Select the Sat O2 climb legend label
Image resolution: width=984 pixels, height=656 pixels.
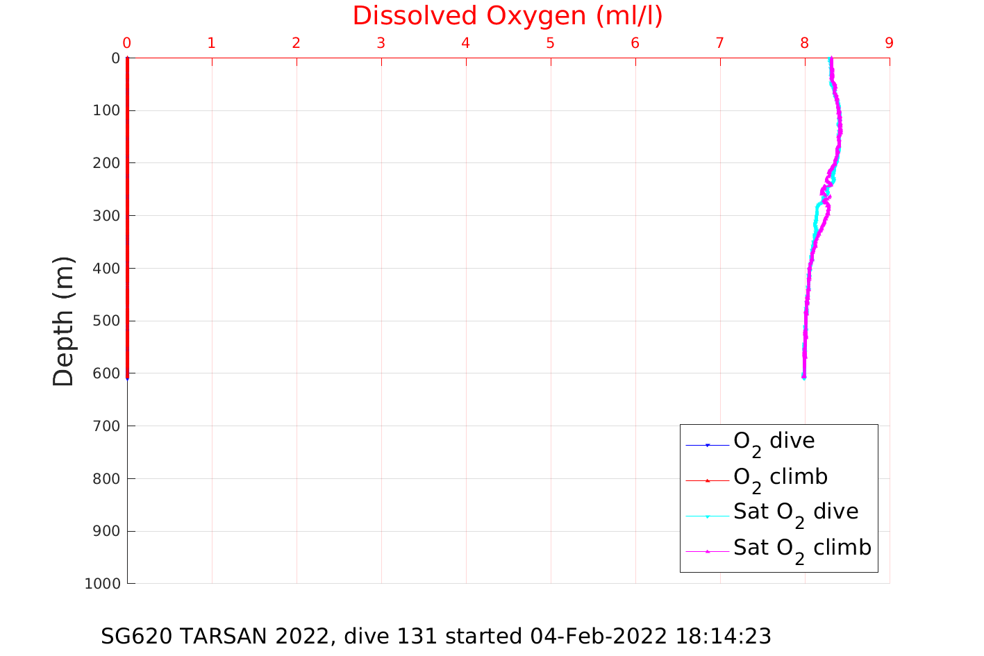802,549
